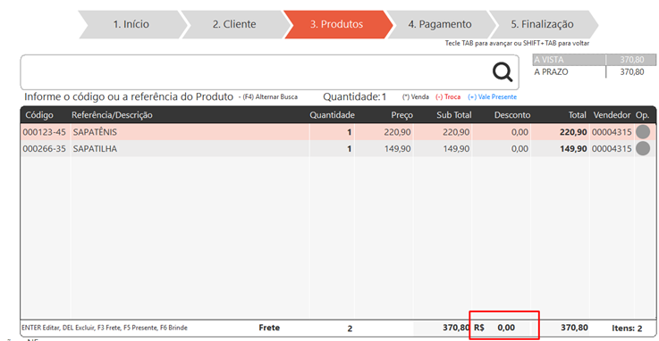This screenshot has height=341, width=659.
Task: Click the Total column header
Action: click(577, 115)
